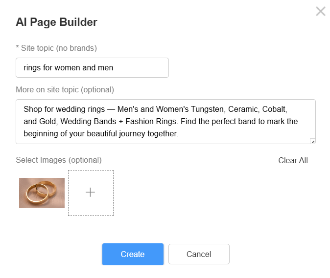
Task: Clear All selected images
Action: click(x=293, y=160)
